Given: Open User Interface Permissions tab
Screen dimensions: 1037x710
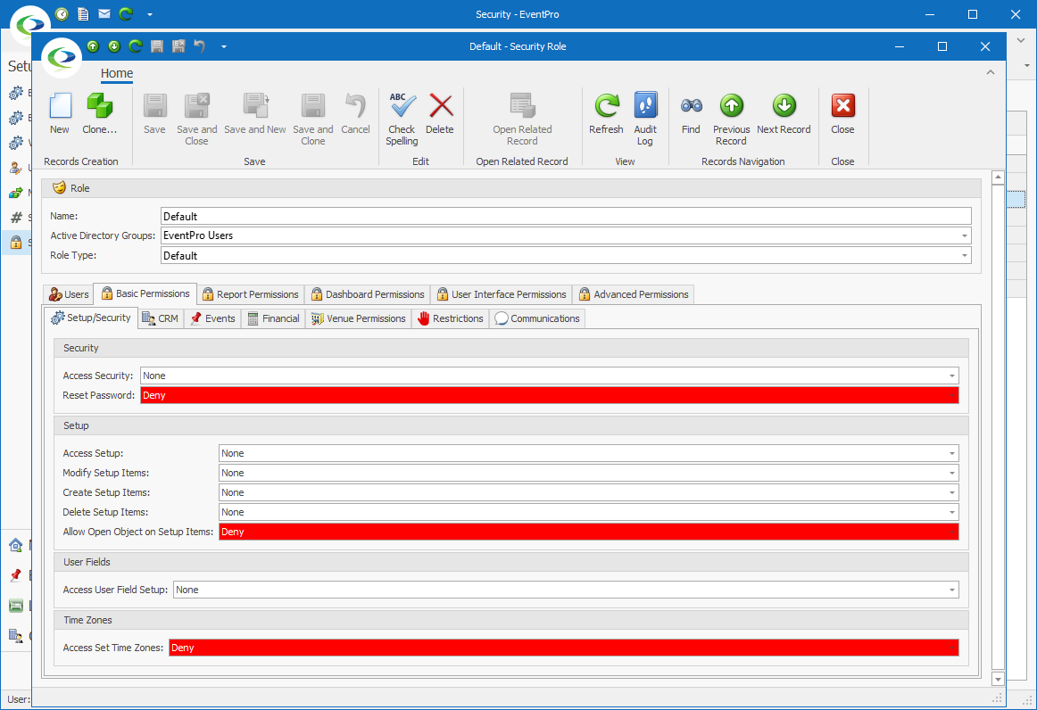Looking at the screenshot, I should pos(502,294).
